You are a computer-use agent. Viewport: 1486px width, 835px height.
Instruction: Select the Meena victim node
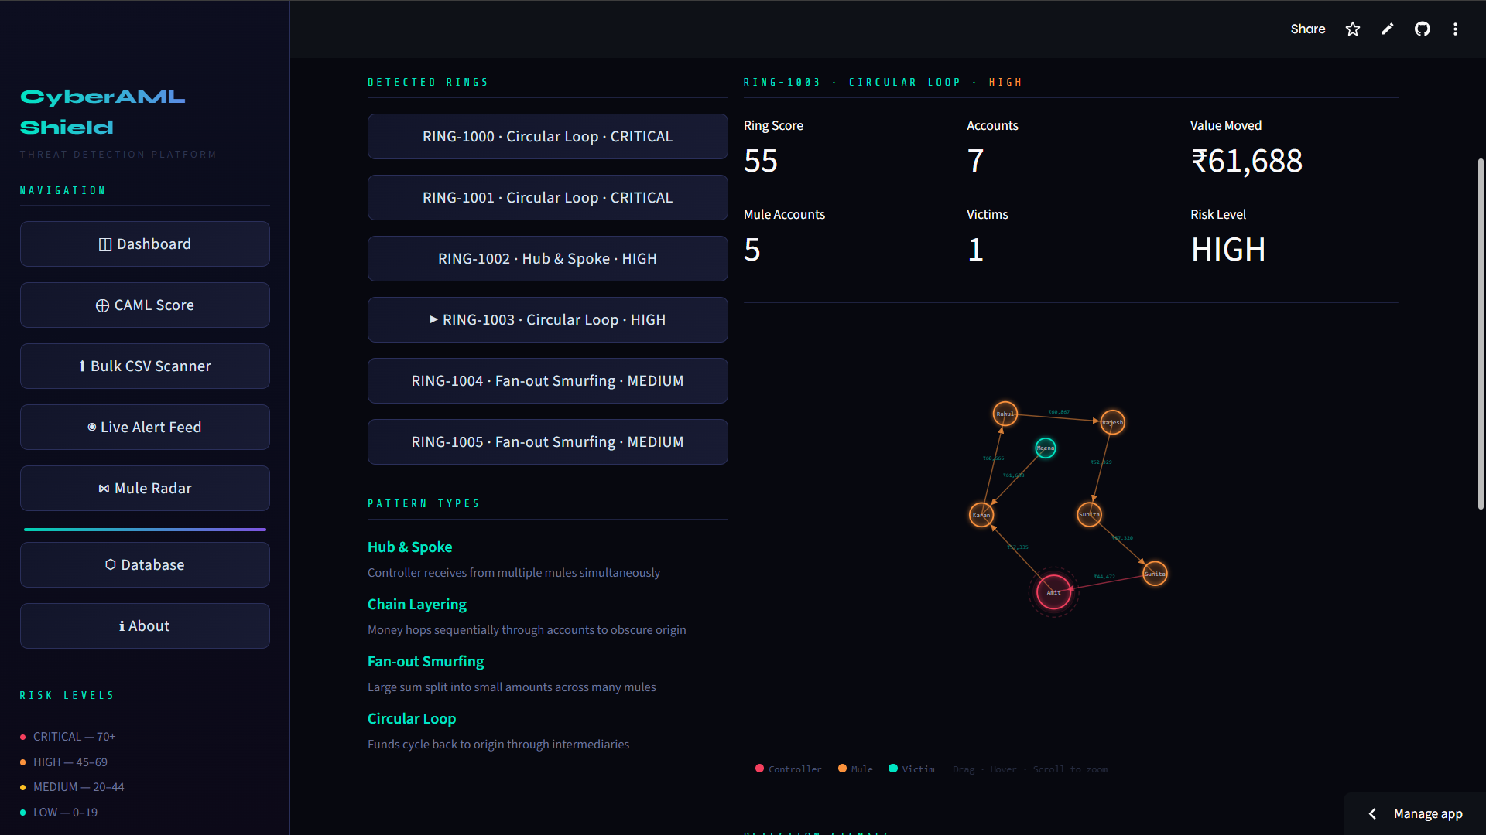pos(1046,448)
